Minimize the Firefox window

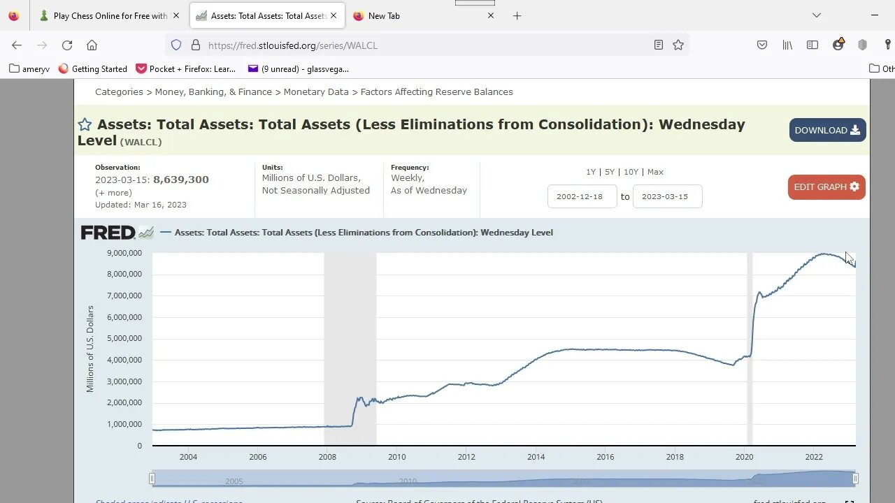(x=875, y=15)
